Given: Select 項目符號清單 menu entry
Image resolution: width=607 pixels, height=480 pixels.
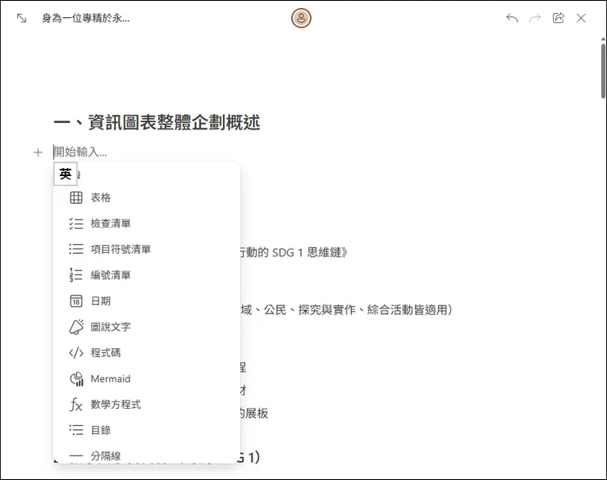Looking at the screenshot, I should (x=147, y=249).
